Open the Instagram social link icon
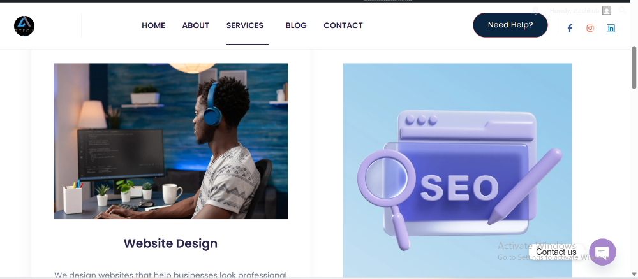638x279 pixels. point(590,28)
